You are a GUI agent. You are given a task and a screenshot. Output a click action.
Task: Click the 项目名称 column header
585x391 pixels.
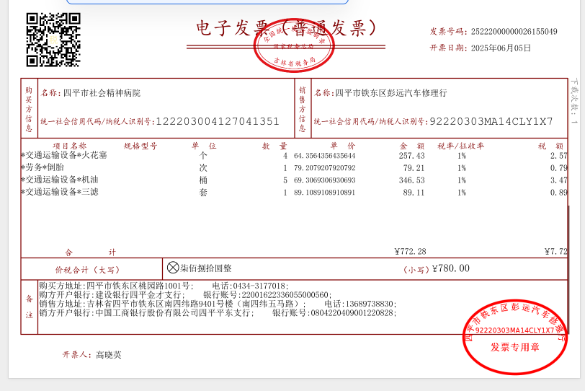(70, 146)
